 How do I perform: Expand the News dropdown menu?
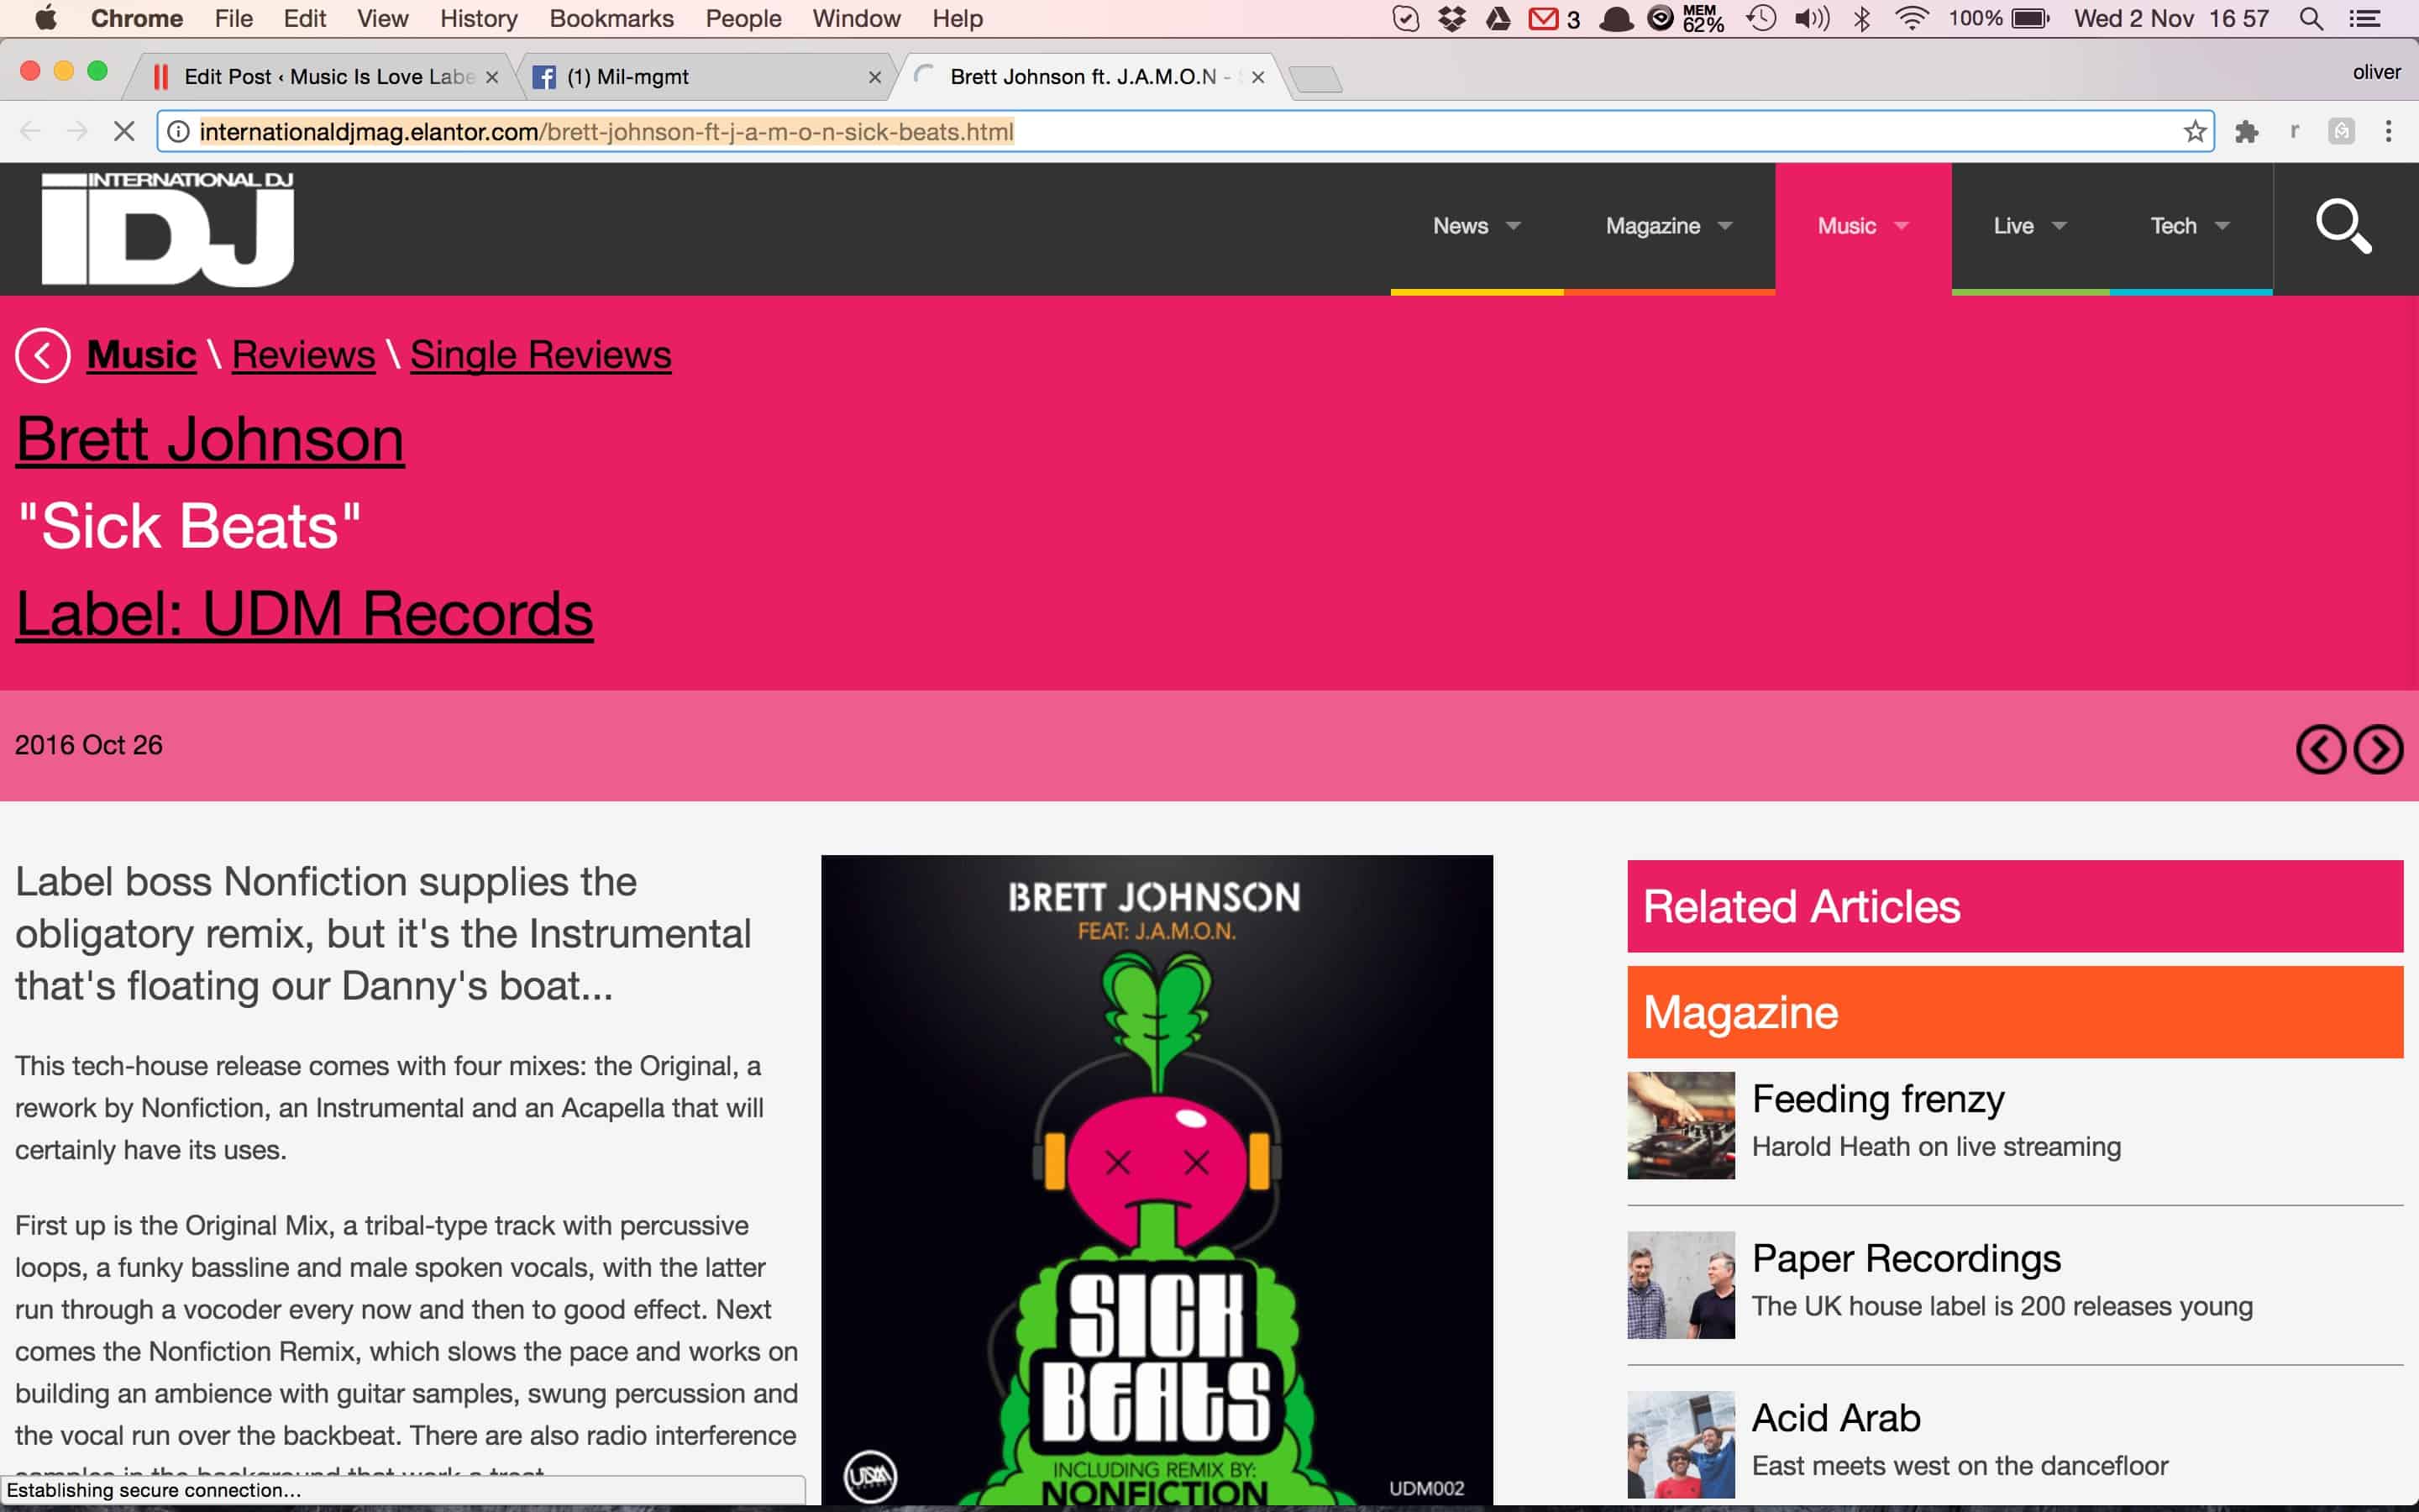pos(1477,226)
